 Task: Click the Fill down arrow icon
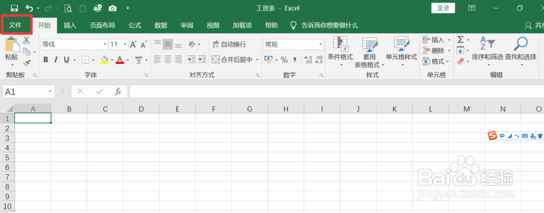(x=460, y=51)
